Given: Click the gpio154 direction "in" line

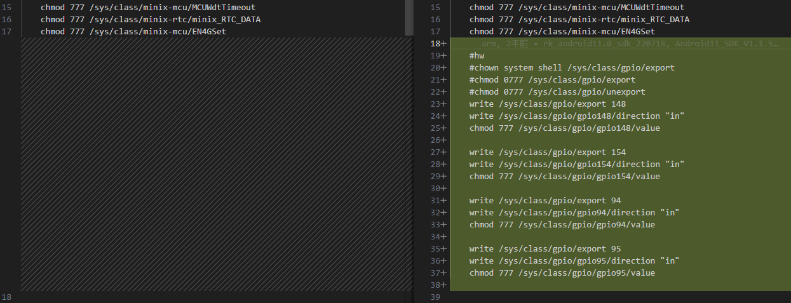Looking at the screenshot, I should coord(577,165).
